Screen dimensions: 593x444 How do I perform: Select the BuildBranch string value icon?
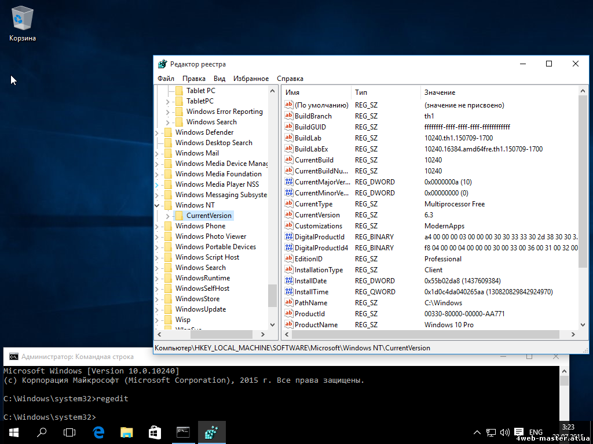tap(289, 116)
